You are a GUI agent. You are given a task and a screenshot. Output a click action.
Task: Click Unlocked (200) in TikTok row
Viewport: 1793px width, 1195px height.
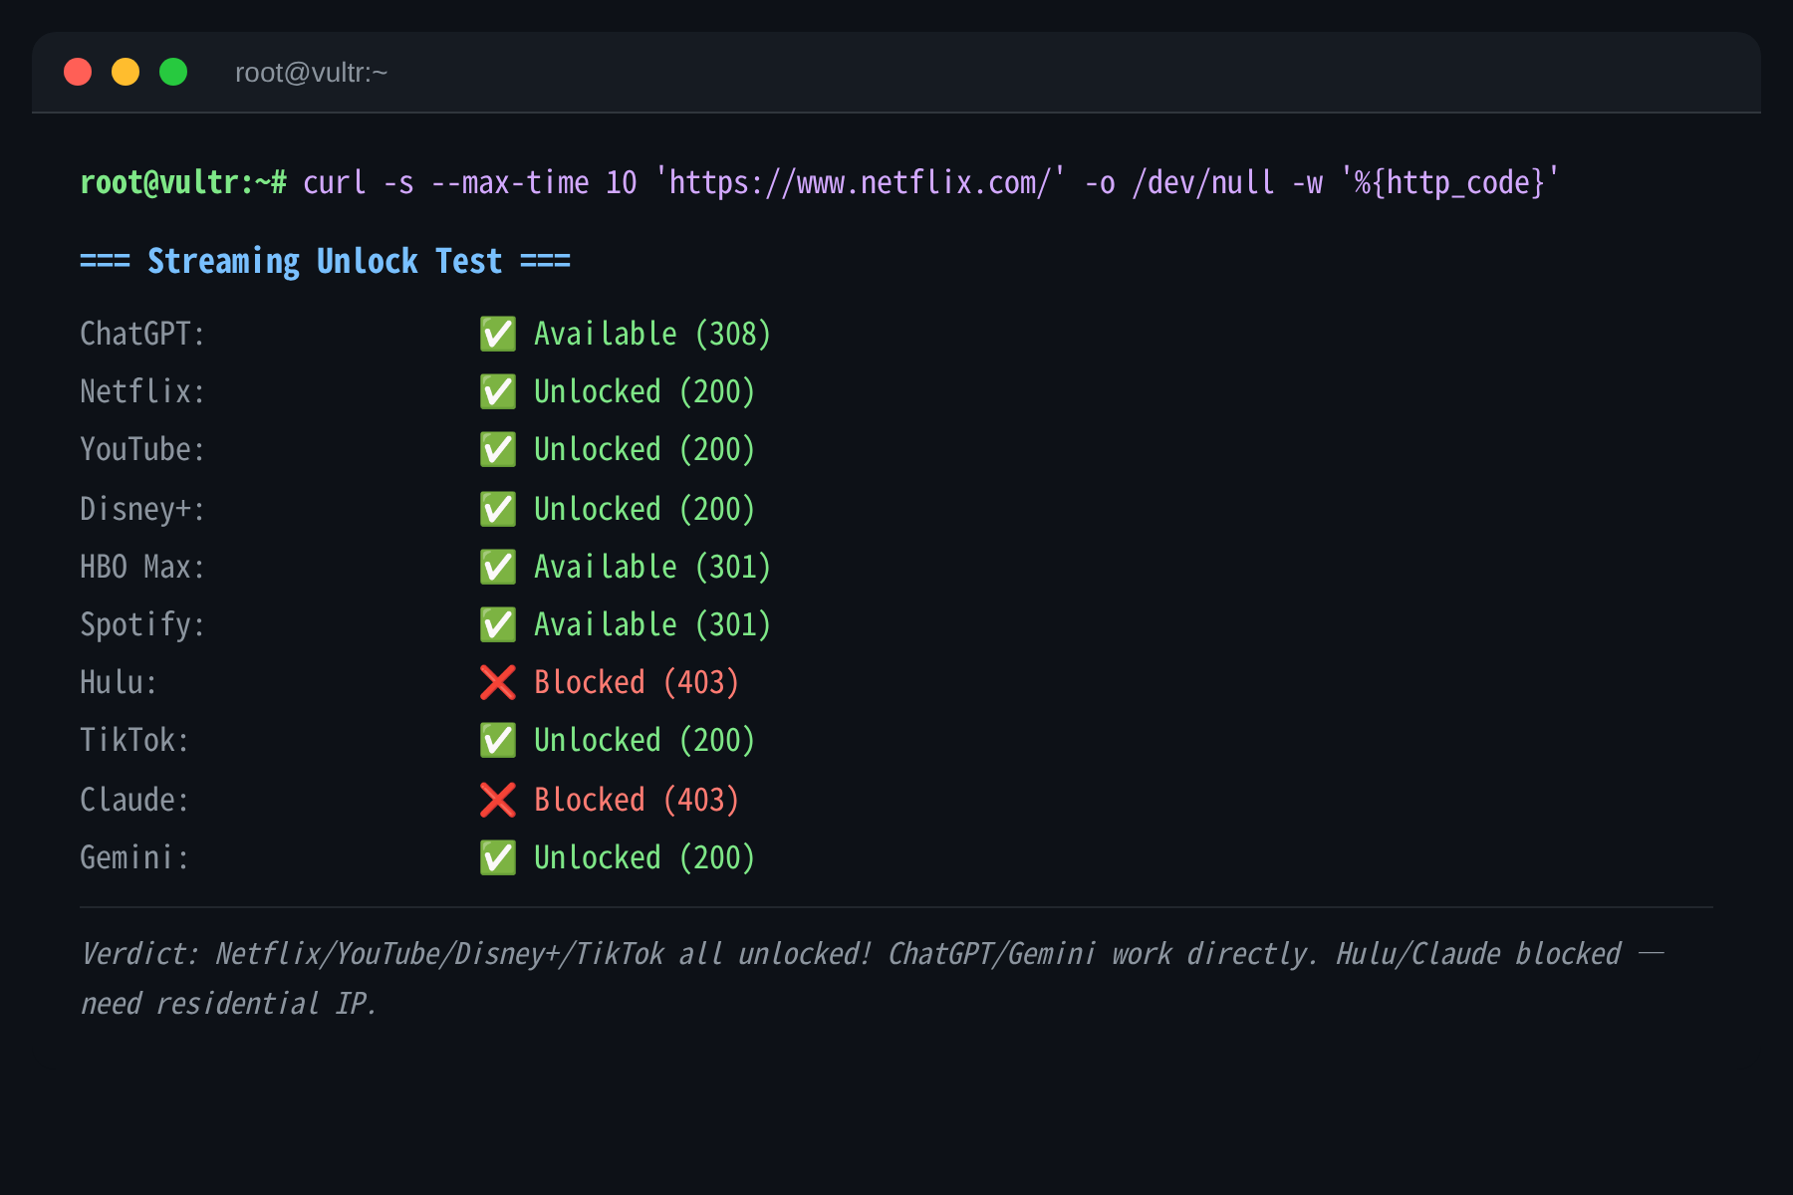(644, 740)
